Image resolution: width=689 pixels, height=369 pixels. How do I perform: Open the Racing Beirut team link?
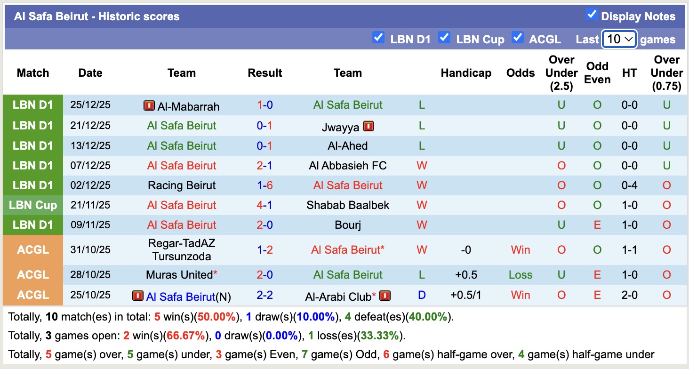pos(182,185)
